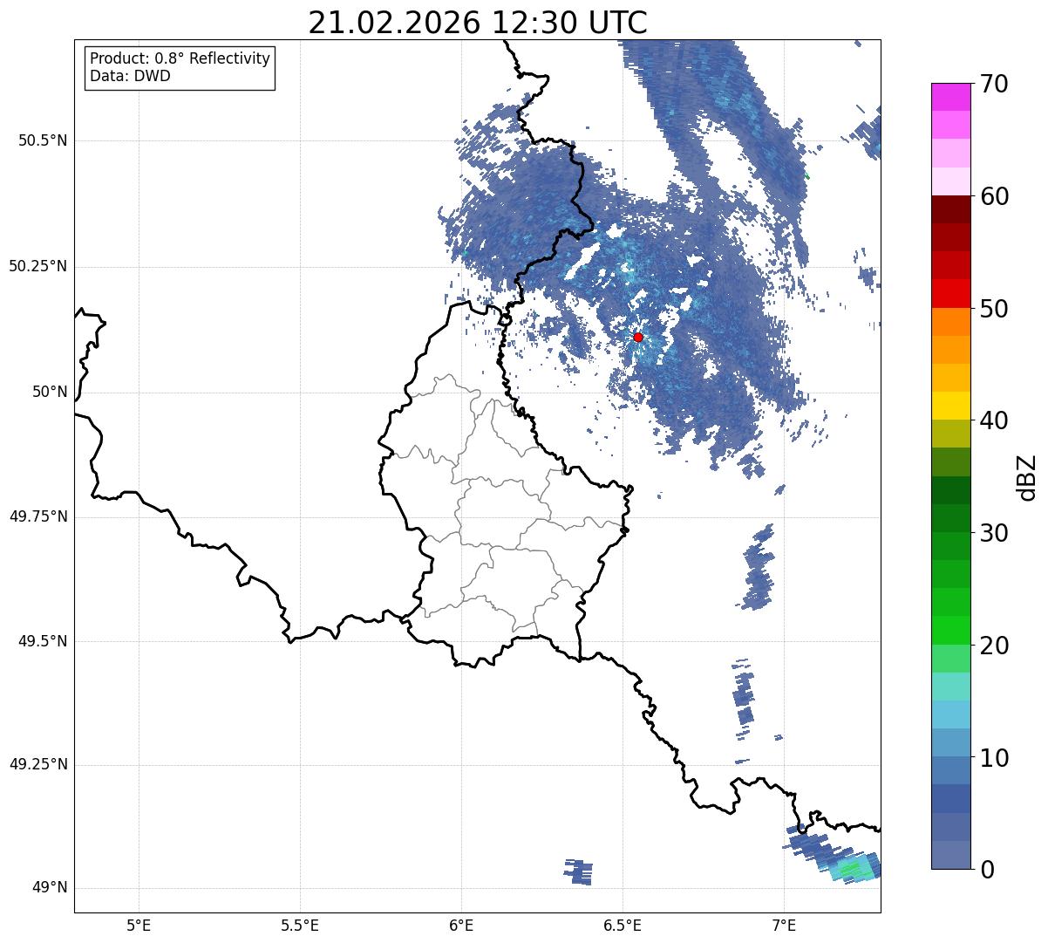Screen dimensions: 1048x943
Task: Click the orange swatch below 50 dBZ
Action: 950,322
